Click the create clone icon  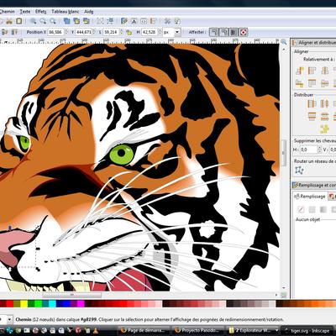coord(76,21)
